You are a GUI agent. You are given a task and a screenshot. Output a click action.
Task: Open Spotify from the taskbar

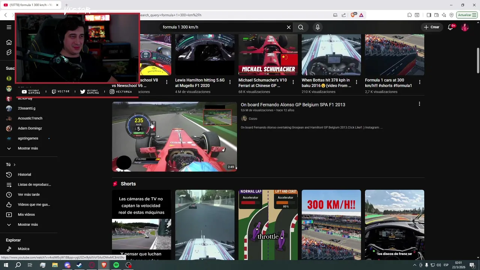pyautogui.click(x=116, y=265)
